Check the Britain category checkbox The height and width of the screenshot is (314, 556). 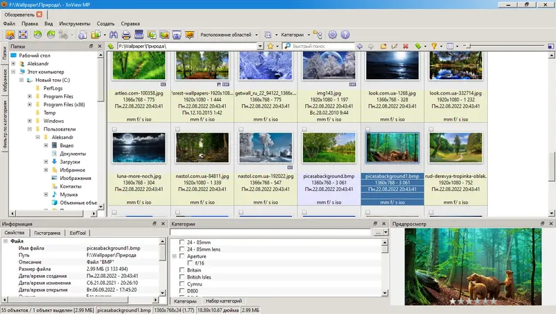[182, 270]
